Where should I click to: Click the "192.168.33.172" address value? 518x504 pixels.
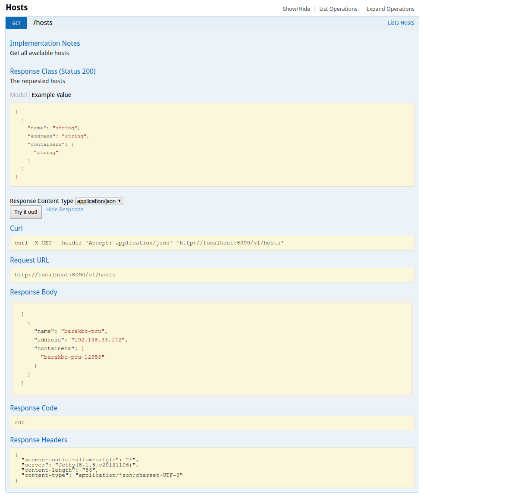[x=98, y=340]
